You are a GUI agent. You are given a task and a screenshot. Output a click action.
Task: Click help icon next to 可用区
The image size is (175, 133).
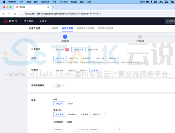[x=41, y=71]
